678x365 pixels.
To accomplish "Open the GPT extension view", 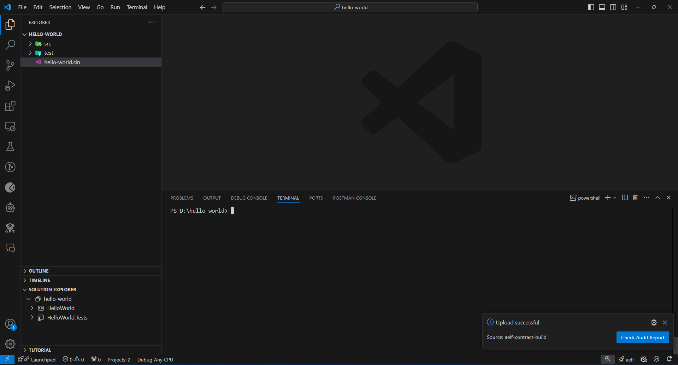I will coord(10,228).
